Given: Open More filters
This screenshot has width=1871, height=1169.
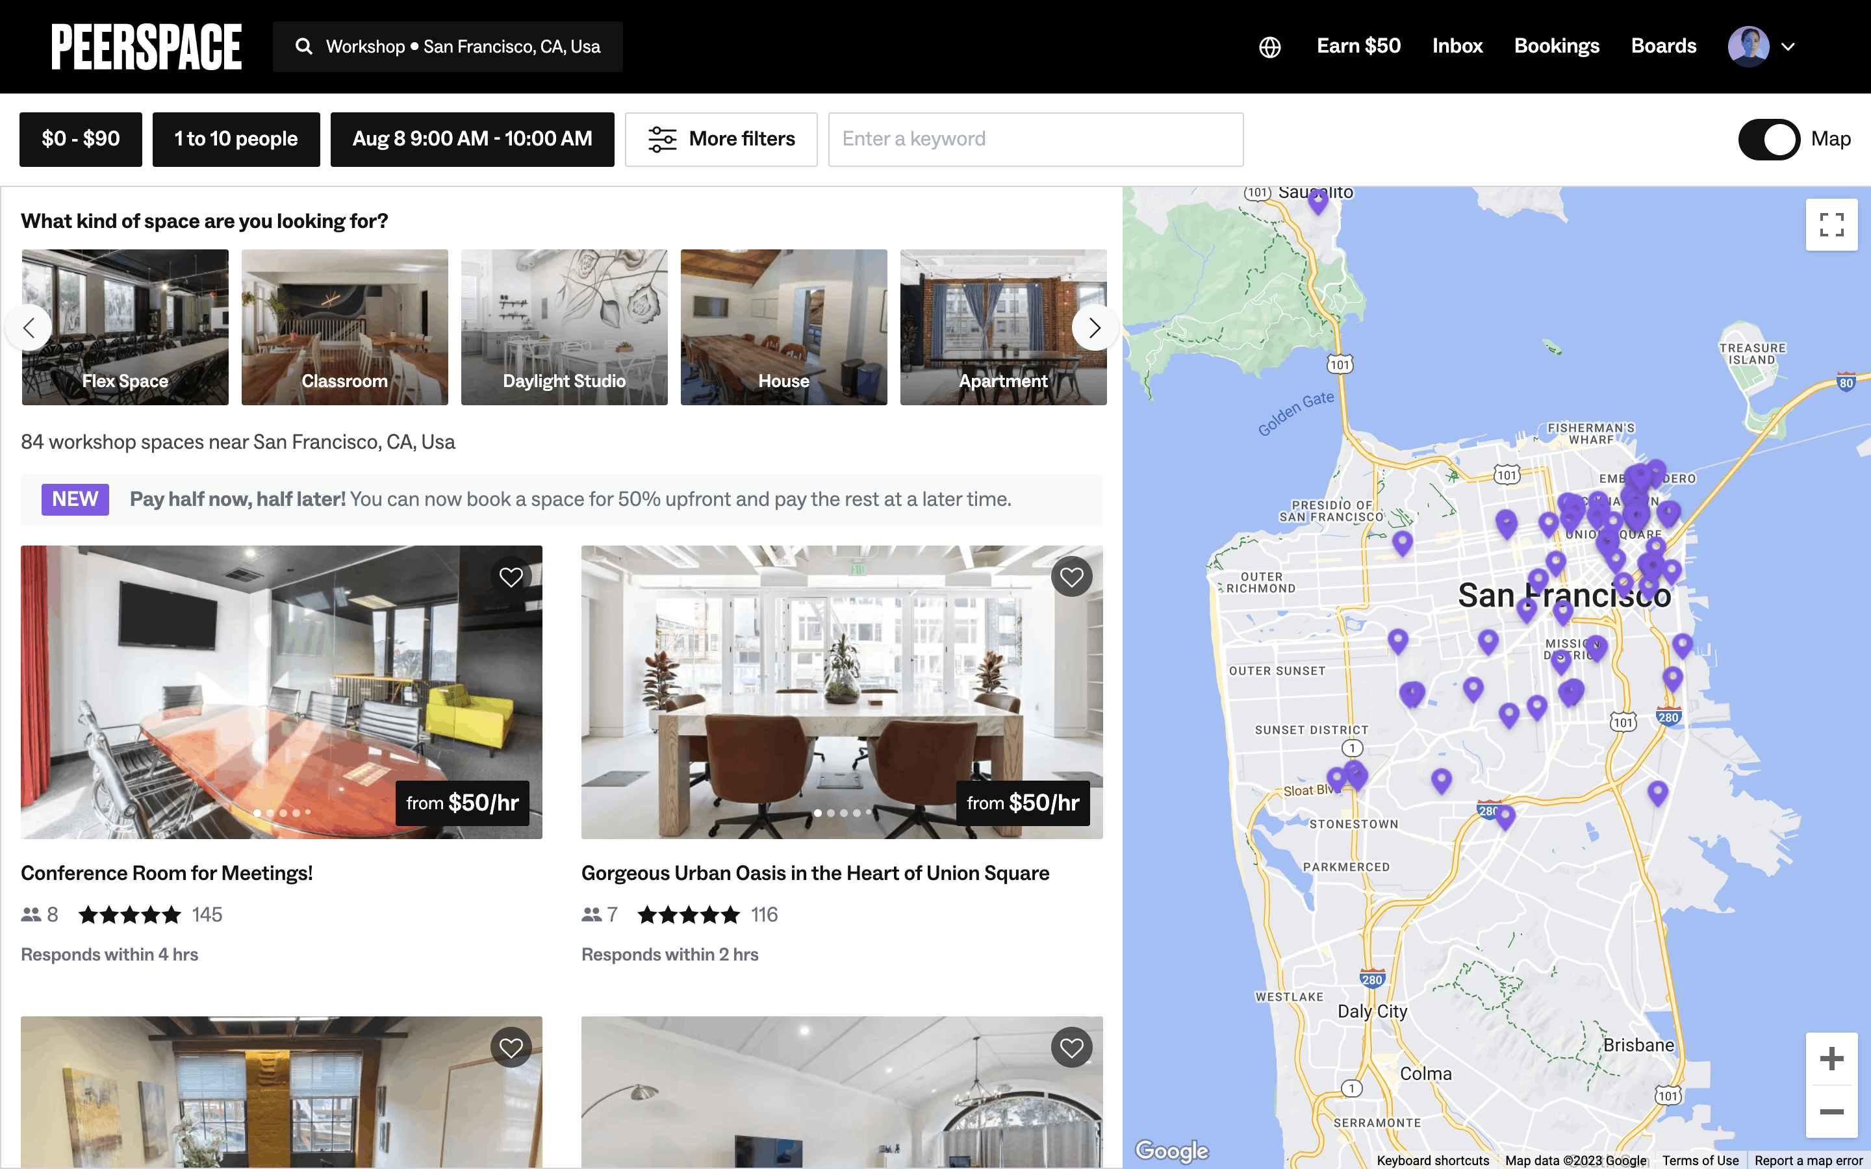Looking at the screenshot, I should click(720, 139).
